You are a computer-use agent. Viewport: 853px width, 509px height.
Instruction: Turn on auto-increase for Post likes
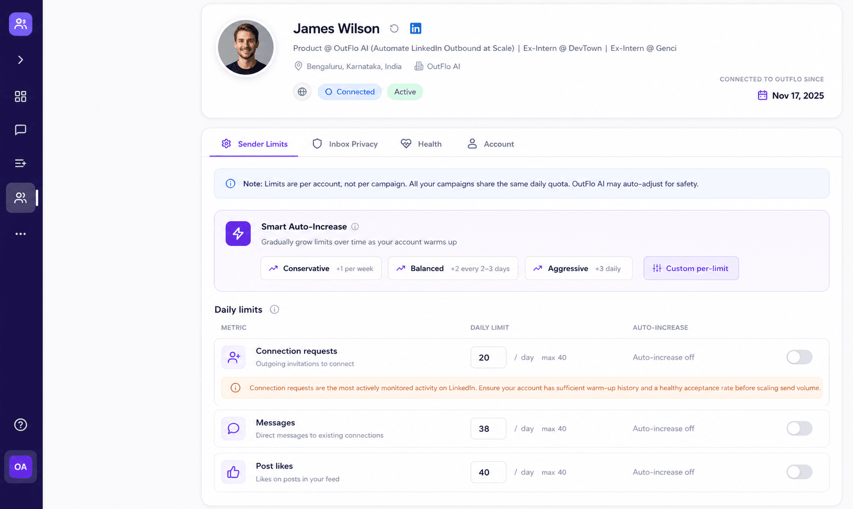799,472
